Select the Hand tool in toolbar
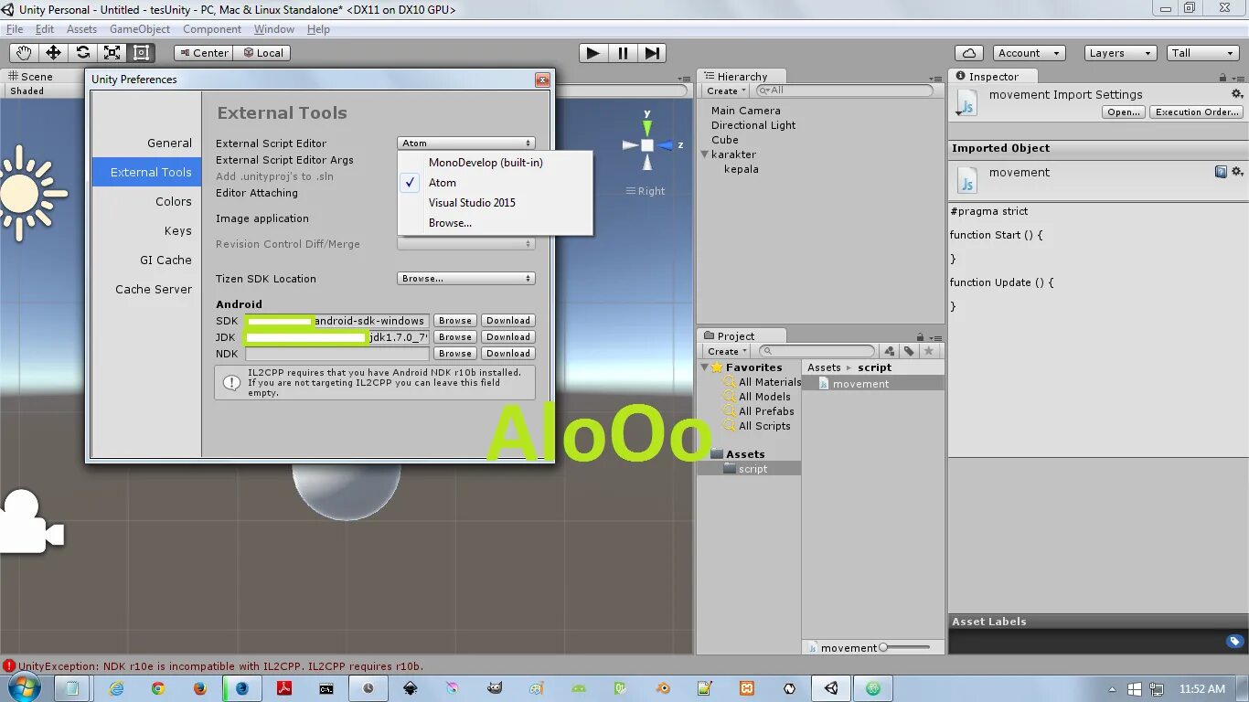 coord(24,53)
